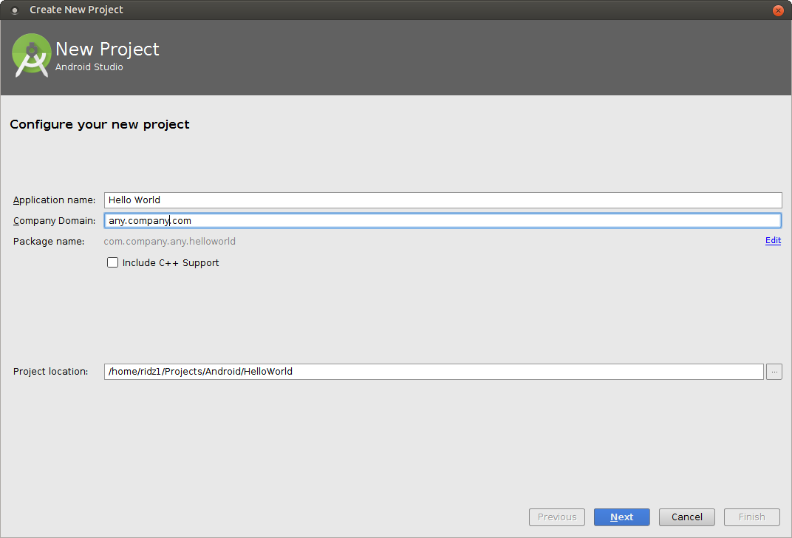Viewport: 792px width, 538px height.
Task: Click the Previous button
Action: click(557, 517)
